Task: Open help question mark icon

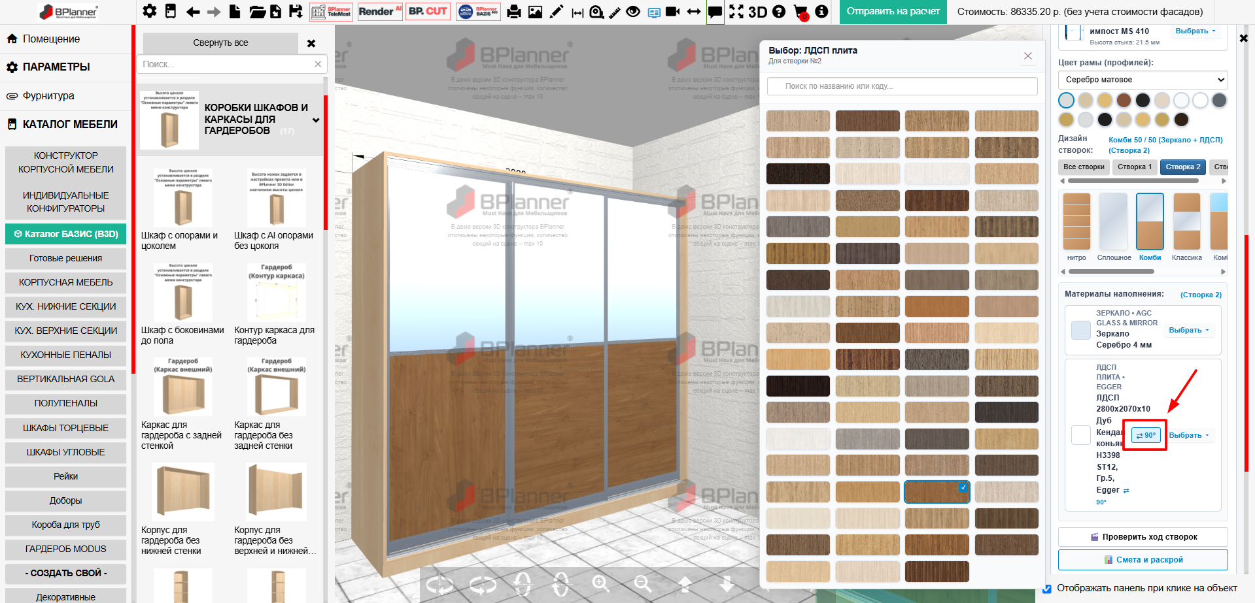Action: [778, 11]
